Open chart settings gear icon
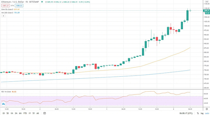The height and width of the screenshot is (115, 210). click(x=207, y=109)
